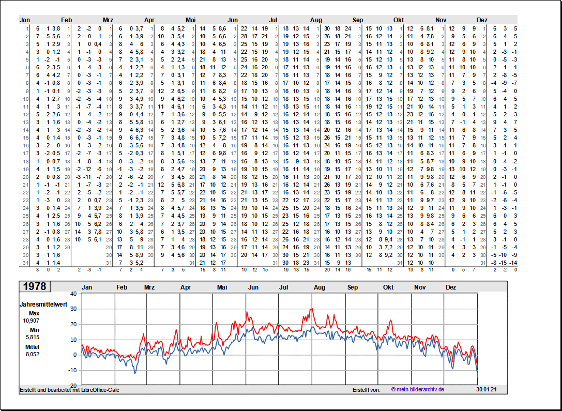Click the 40 label on the chart y-axis
562x411 pixels.
pyautogui.click(x=73, y=294)
